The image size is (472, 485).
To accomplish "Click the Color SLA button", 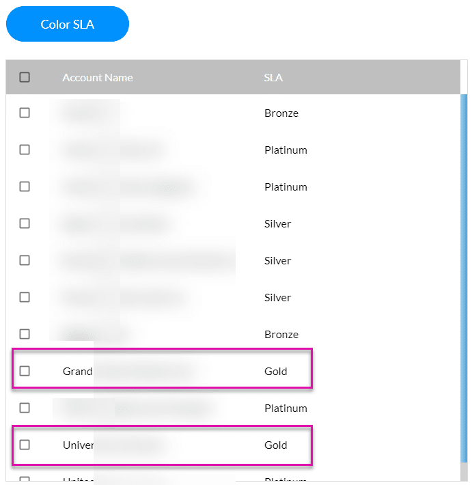I will pyautogui.click(x=67, y=25).
